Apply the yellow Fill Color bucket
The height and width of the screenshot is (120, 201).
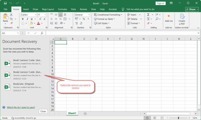tap(31, 23)
